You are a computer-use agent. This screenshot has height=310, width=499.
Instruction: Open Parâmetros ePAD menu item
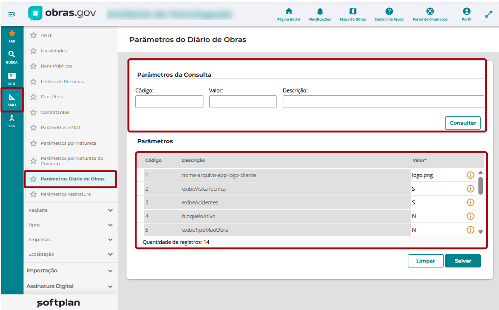[x=60, y=128]
